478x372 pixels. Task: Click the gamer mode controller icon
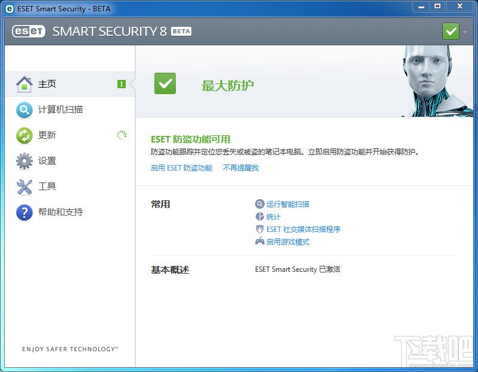pyautogui.click(x=259, y=241)
